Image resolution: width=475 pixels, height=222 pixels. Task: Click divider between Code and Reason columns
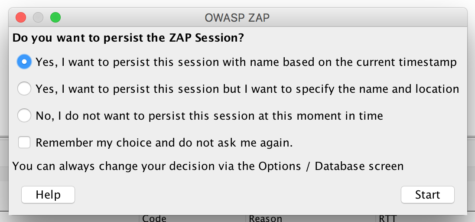(x=245, y=219)
